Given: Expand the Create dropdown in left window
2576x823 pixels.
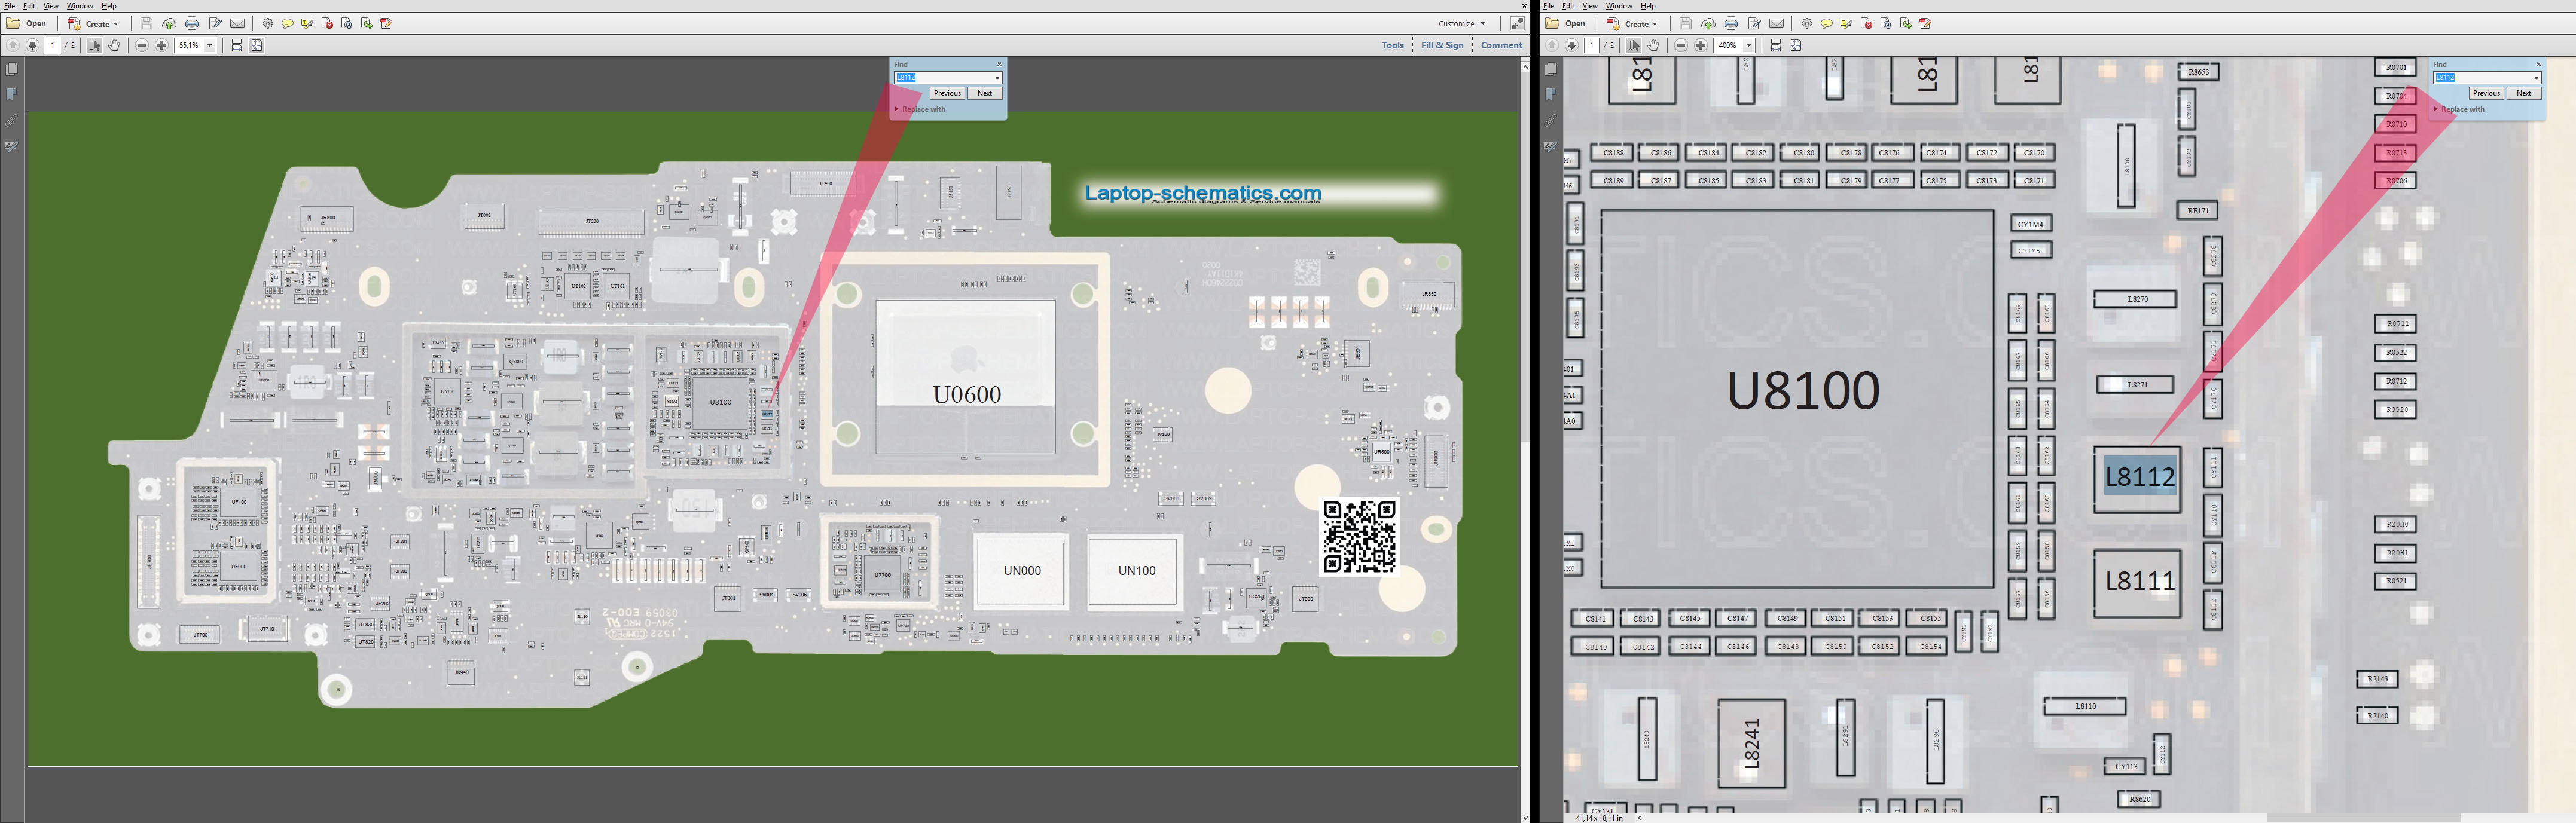Looking at the screenshot, I should [x=93, y=23].
